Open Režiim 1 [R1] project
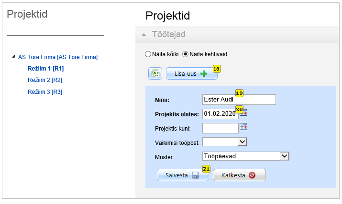342x204 pixels. click(46, 69)
